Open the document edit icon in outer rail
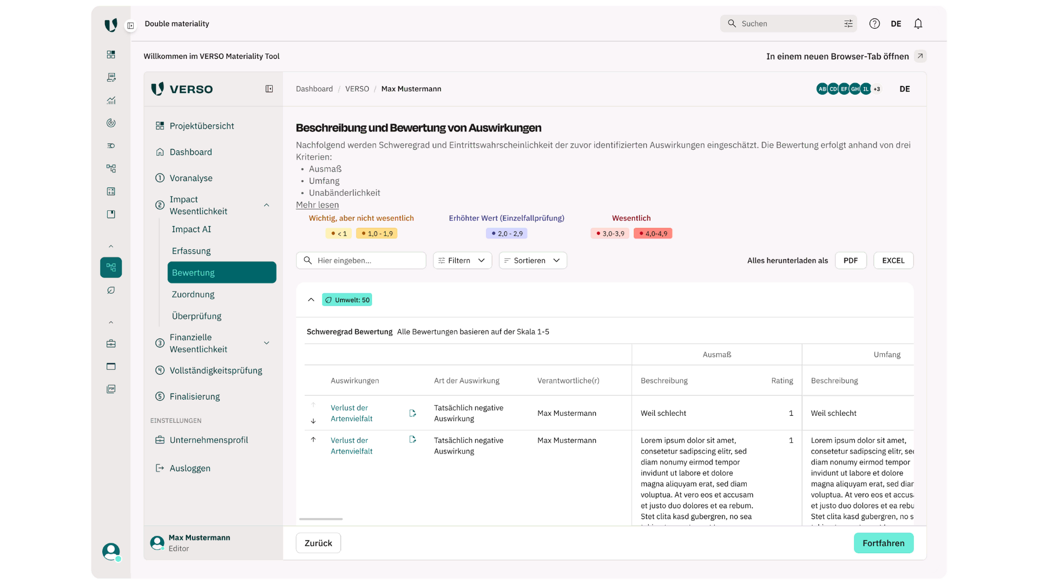Screen dimensions: 1039x584 click(x=111, y=77)
